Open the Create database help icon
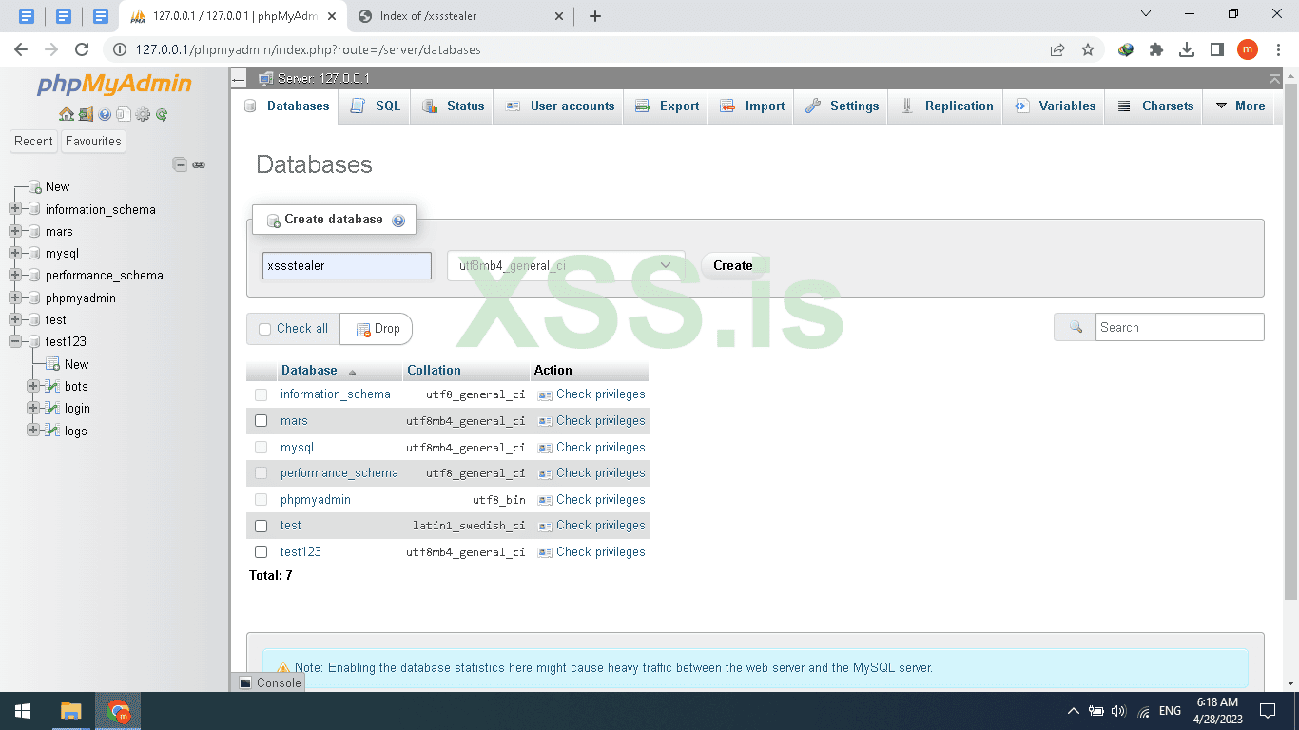Viewport: 1299px width, 730px height. pos(398,221)
